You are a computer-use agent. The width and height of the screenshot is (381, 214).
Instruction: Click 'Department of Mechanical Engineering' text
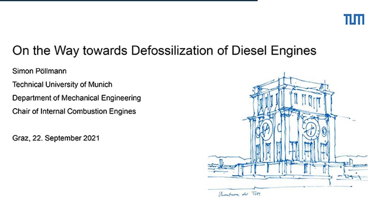tap(77, 98)
